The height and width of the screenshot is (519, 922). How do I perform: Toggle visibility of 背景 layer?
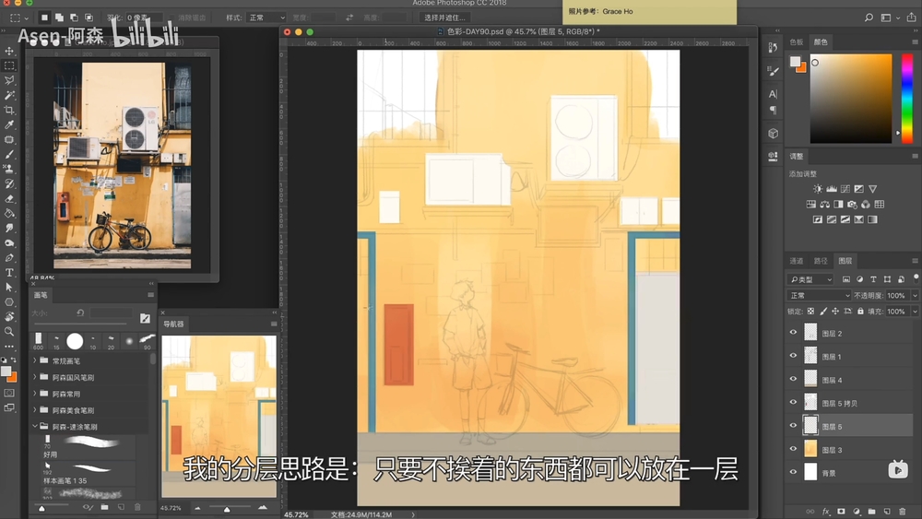[x=793, y=472]
